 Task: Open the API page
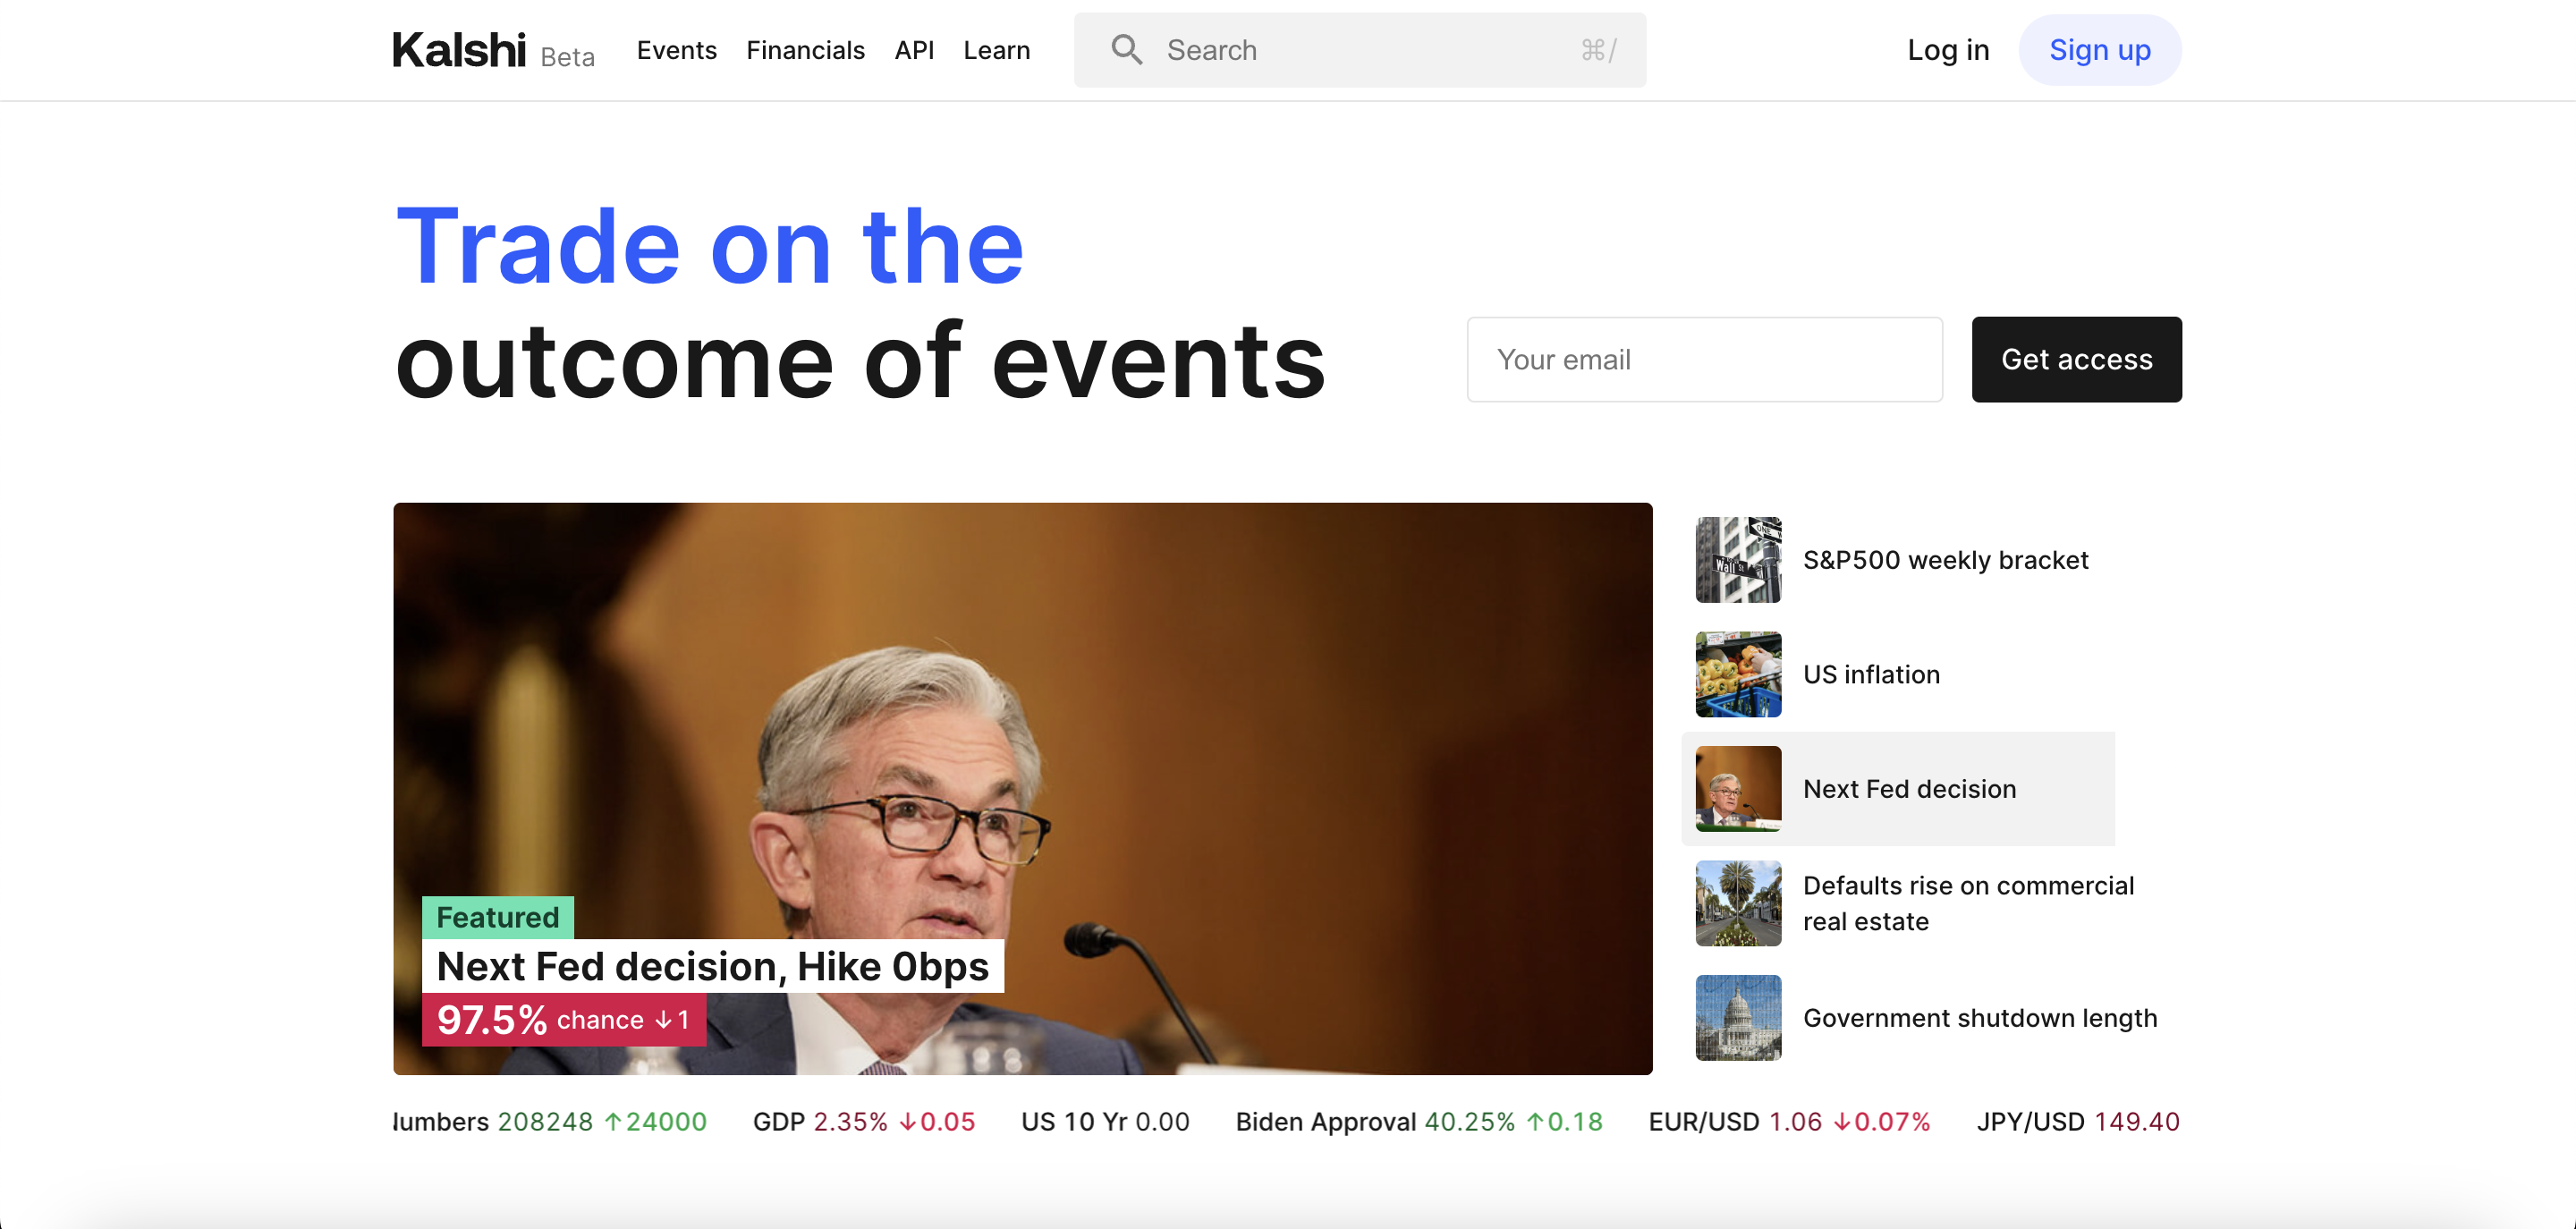(x=913, y=50)
